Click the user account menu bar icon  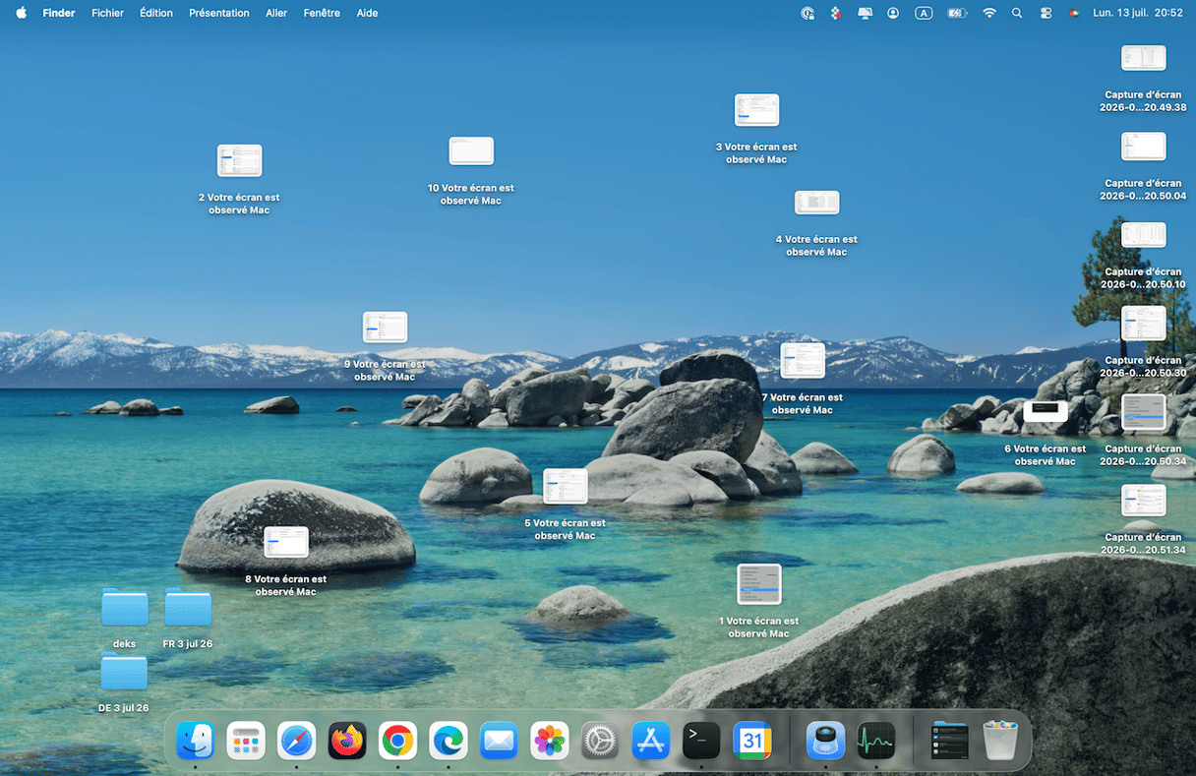893,13
